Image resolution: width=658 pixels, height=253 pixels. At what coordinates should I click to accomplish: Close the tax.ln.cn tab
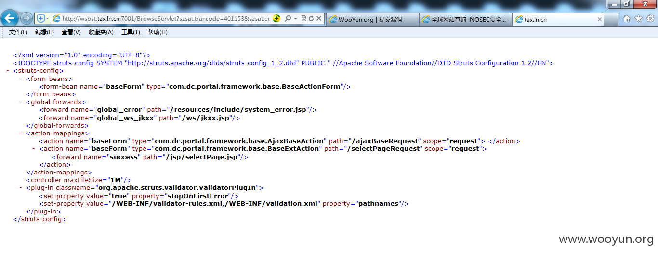(600, 20)
